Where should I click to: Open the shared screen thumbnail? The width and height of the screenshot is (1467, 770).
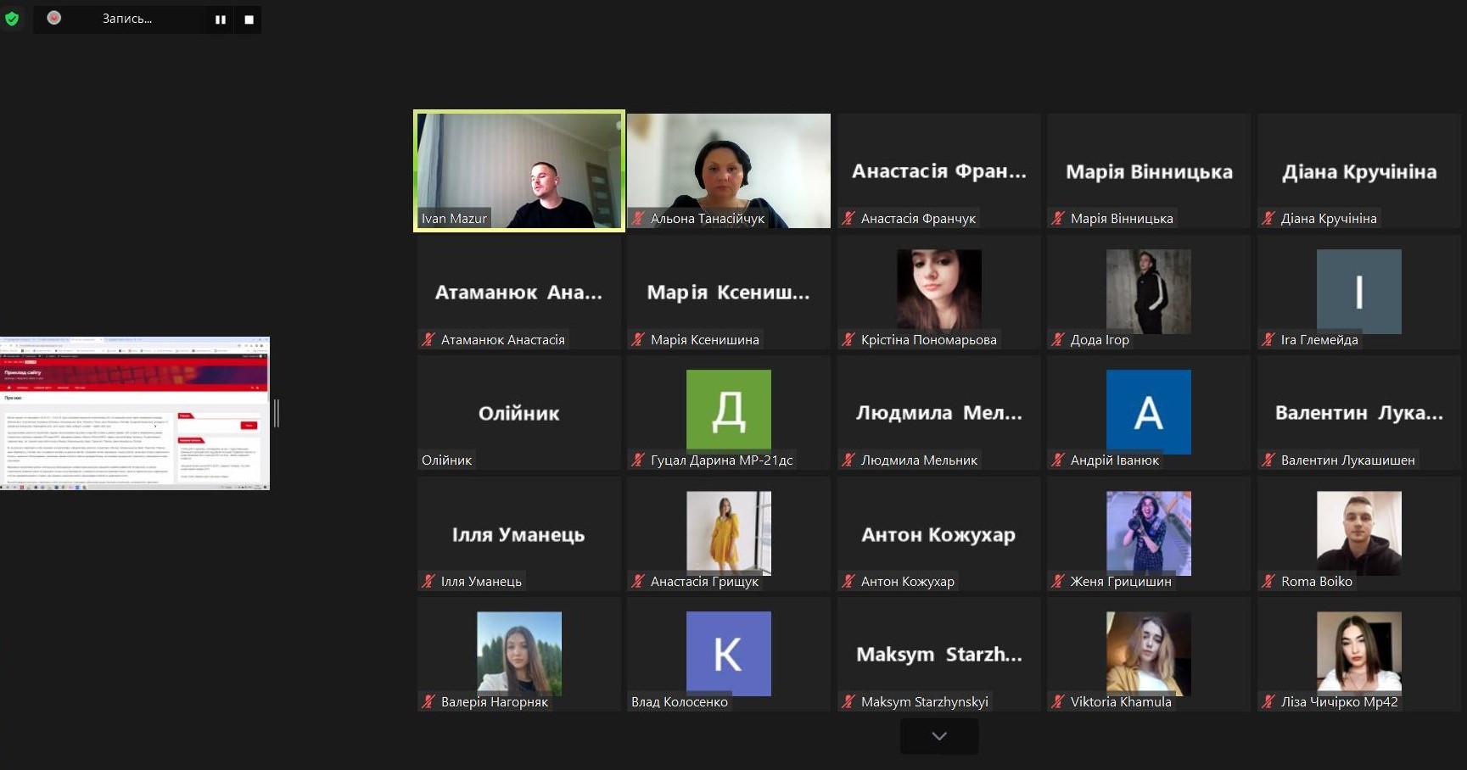point(135,413)
